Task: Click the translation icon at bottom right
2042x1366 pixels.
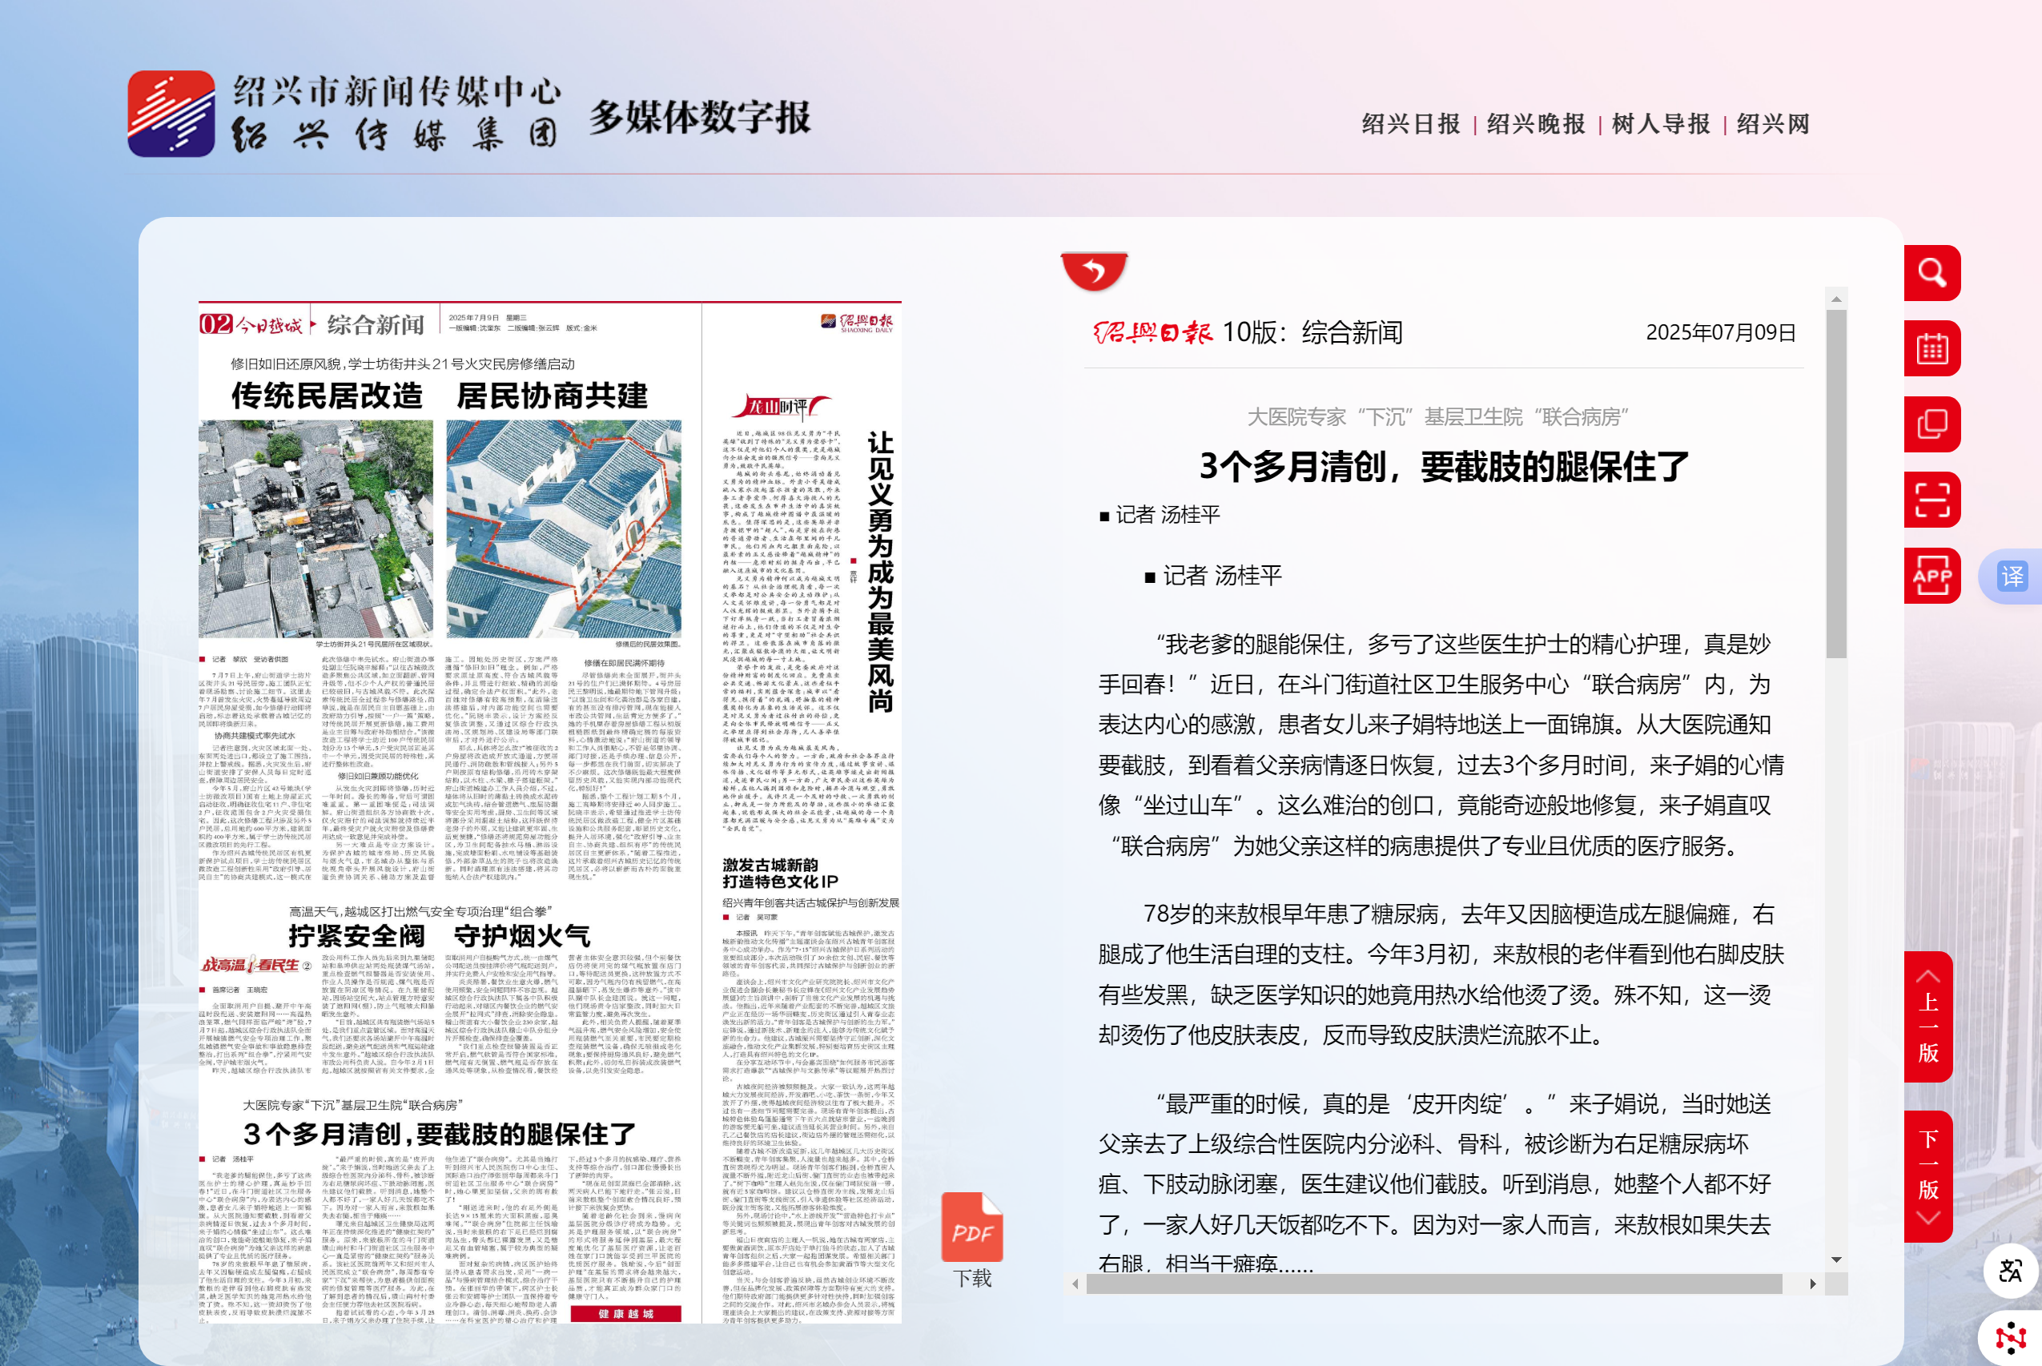Action: pyautogui.click(x=2010, y=1271)
